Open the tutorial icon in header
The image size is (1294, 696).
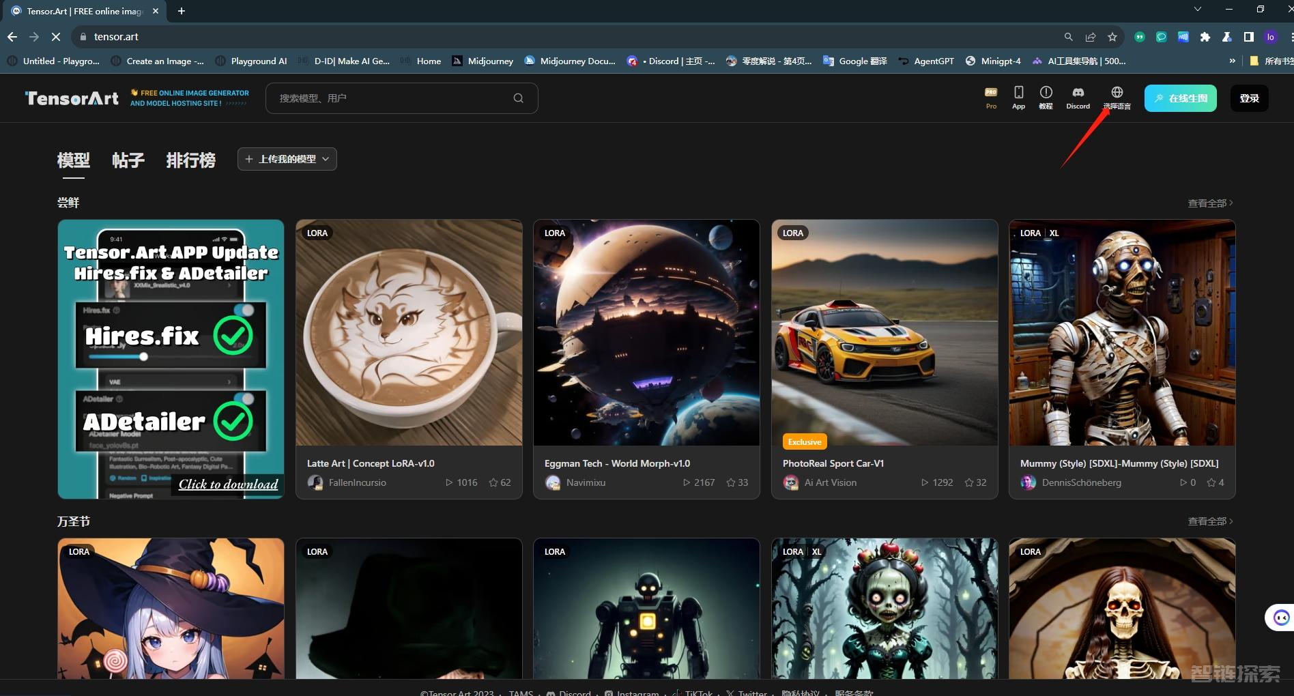pos(1046,98)
